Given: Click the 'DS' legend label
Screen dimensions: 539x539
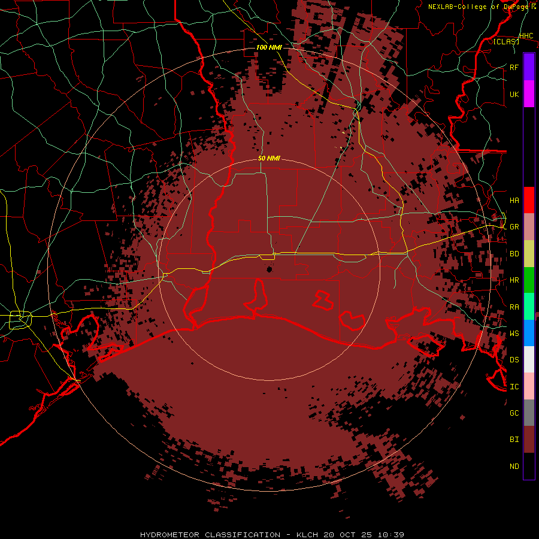Looking at the screenshot, I should (514, 360).
